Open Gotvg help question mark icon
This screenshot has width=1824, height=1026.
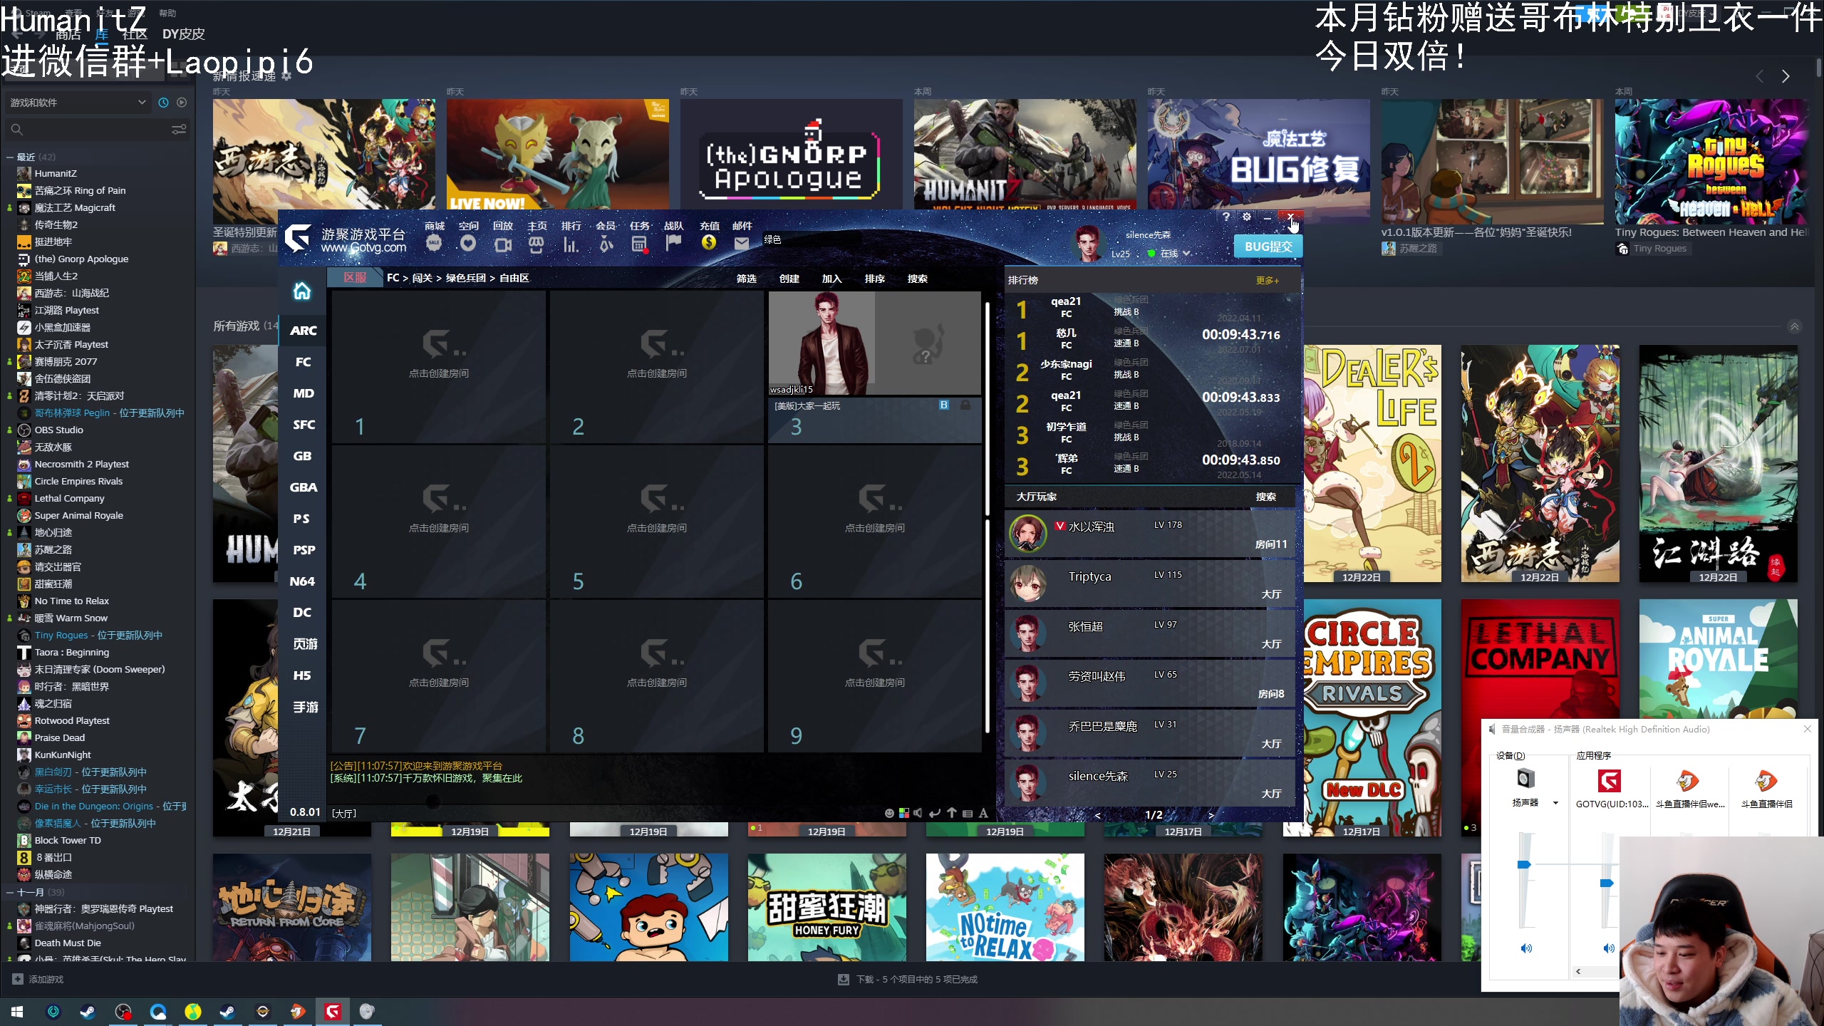[x=1225, y=217]
